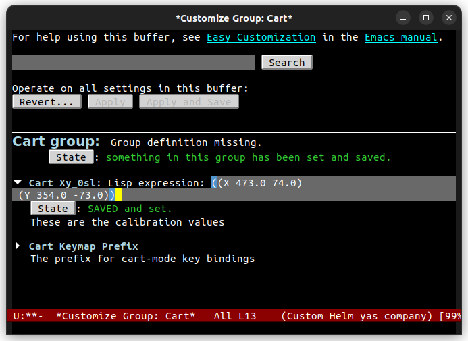Focus the search input field
The width and height of the screenshot is (468, 341).
[x=134, y=62]
